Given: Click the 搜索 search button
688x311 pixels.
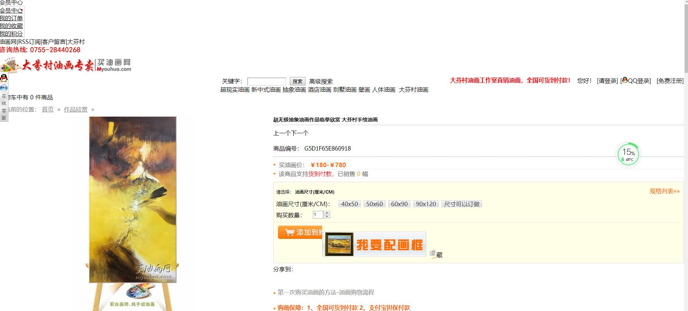Looking at the screenshot, I should tap(297, 81).
